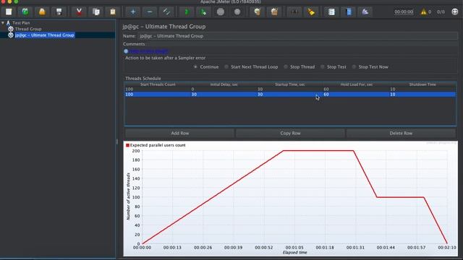This screenshot has width=463, height=260.
Task: Click the Plugins Manager feather icon
Action: 365,12
